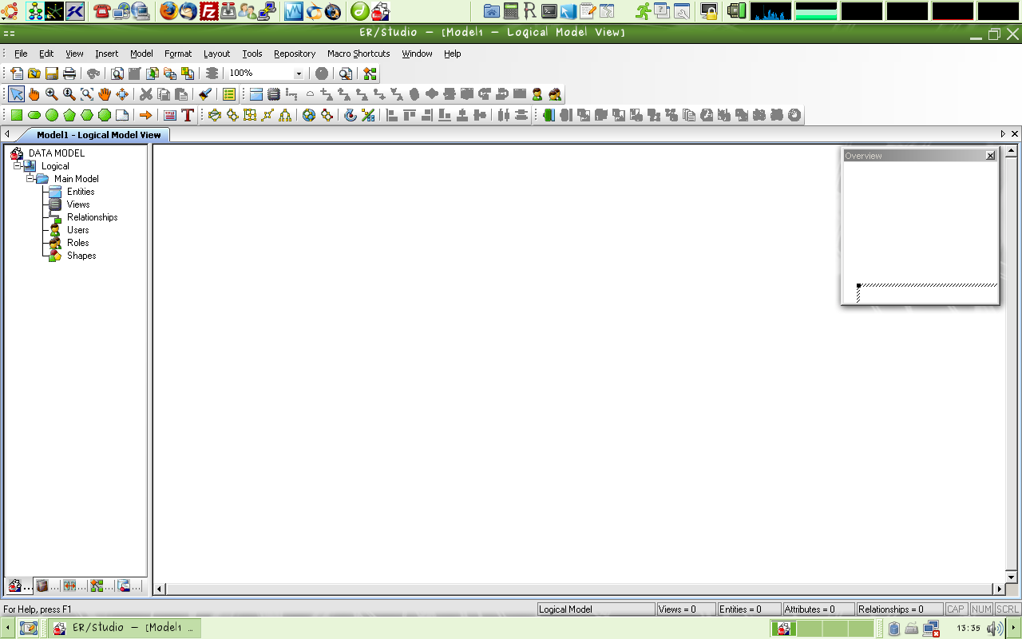Image resolution: width=1022 pixels, height=639 pixels.
Task: Click the green model diagram icon
Action: (x=370, y=73)
